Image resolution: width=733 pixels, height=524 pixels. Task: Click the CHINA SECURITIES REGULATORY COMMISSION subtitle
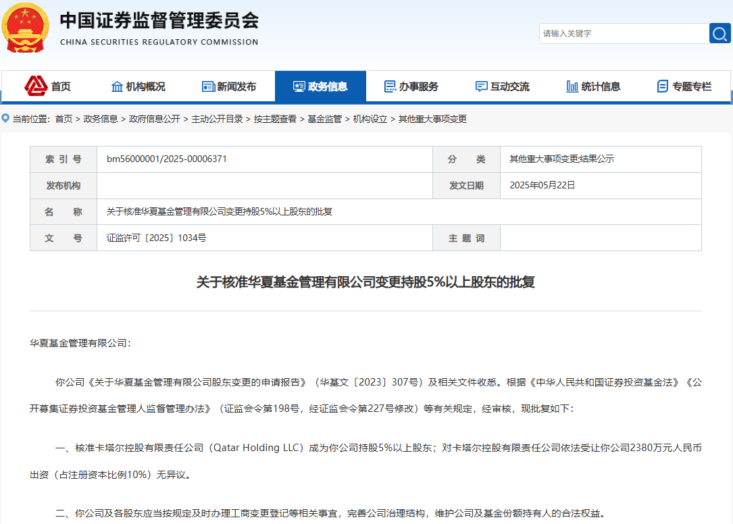159,42
